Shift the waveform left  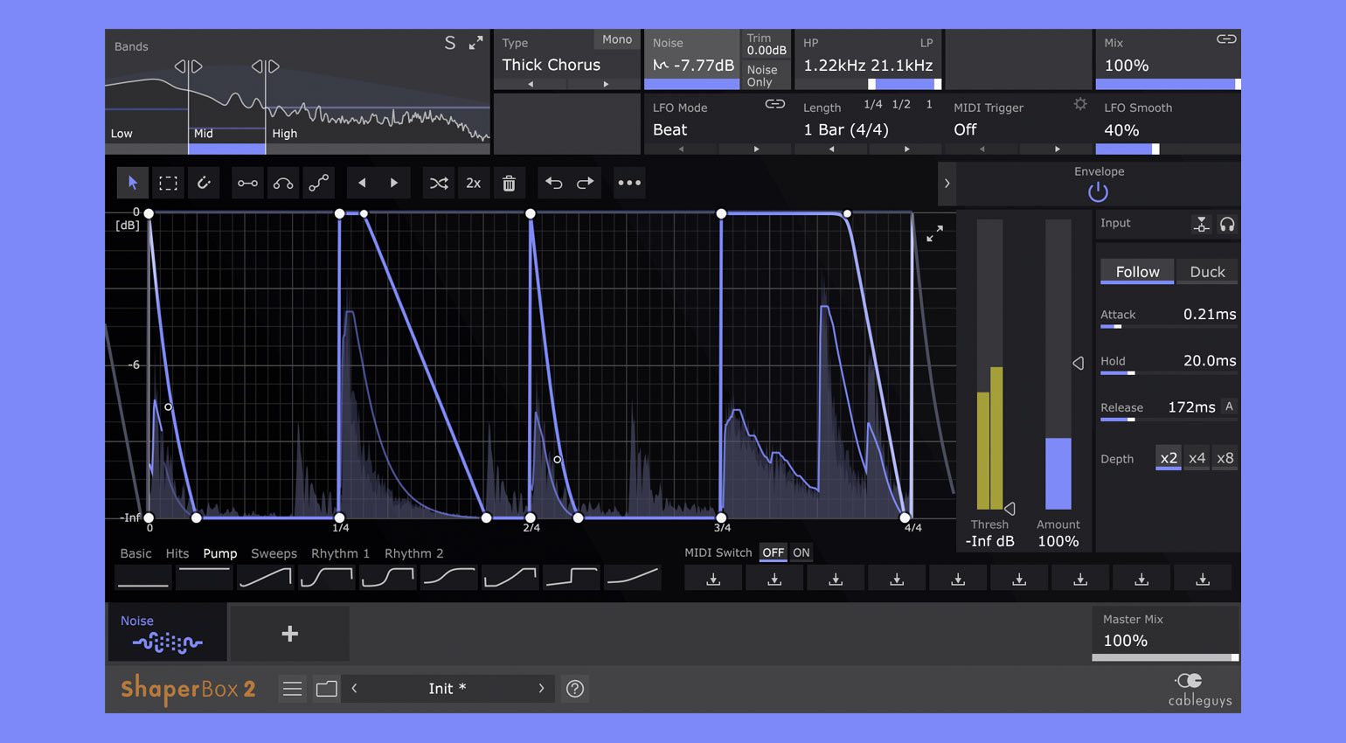click(362, 183)
